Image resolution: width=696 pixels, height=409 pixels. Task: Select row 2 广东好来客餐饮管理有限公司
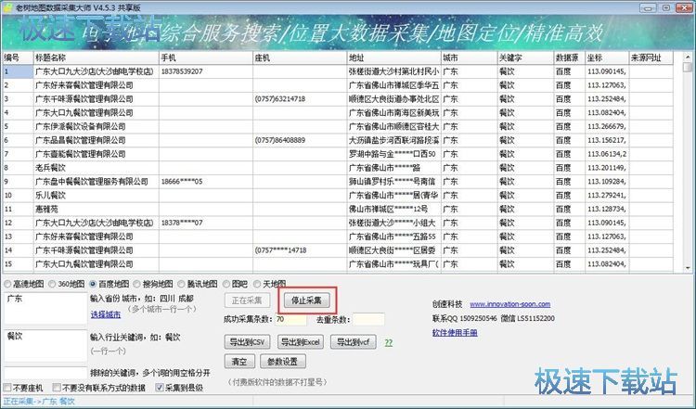point(97,85)
